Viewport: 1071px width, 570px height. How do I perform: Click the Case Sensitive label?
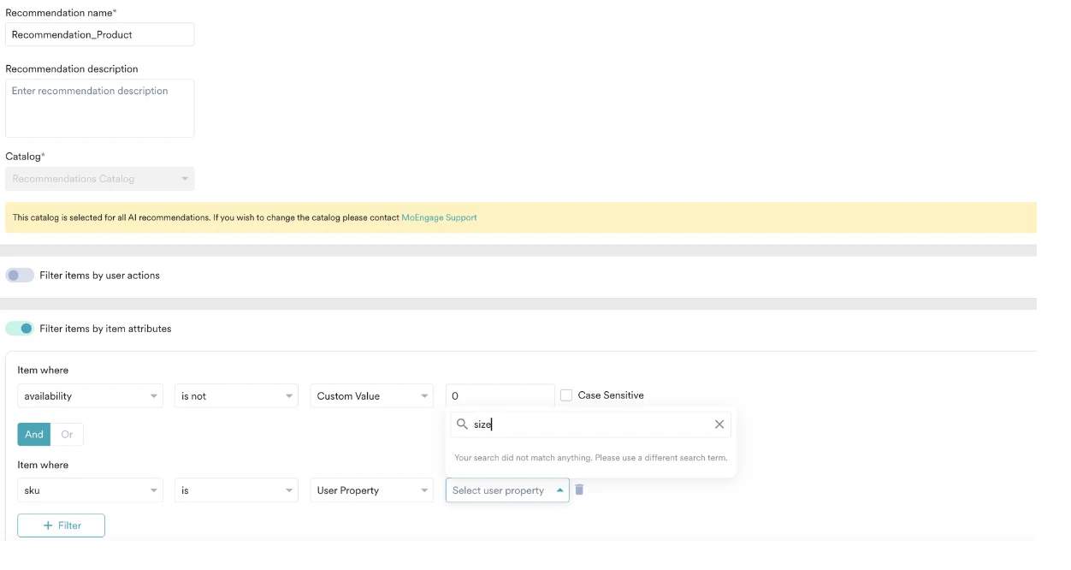click(611, 395)
